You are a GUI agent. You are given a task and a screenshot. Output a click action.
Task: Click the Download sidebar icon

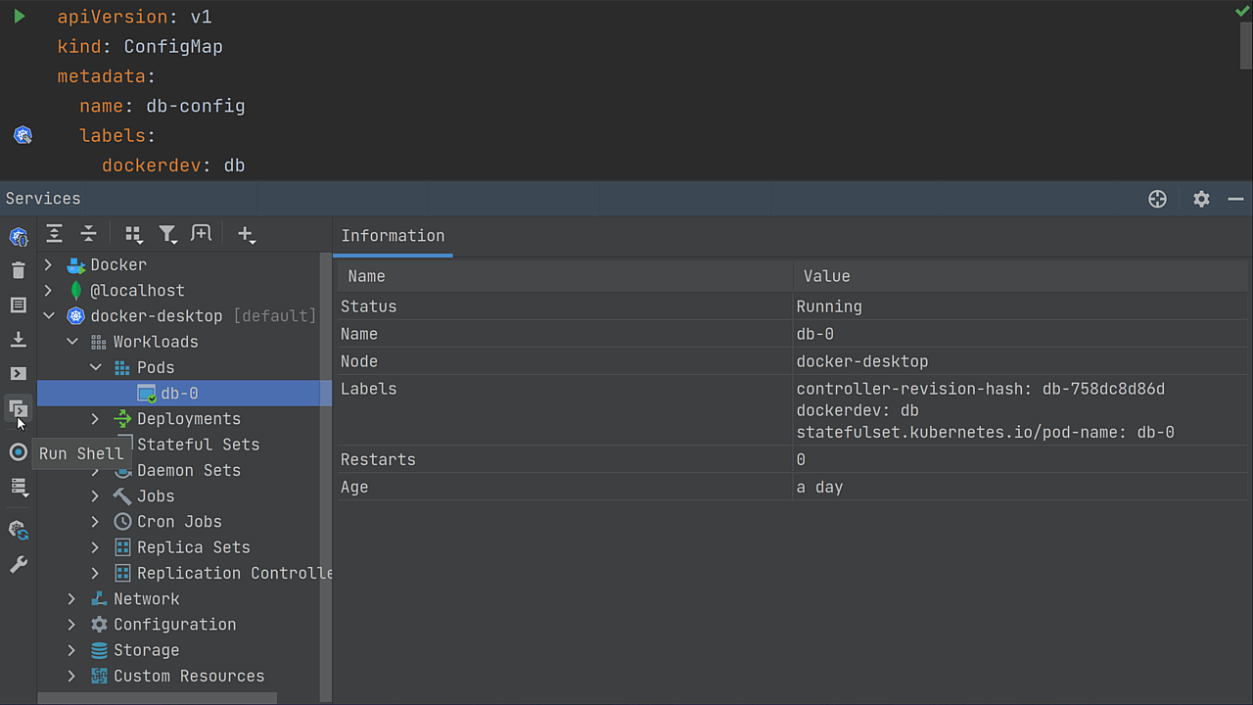point(19,339)
